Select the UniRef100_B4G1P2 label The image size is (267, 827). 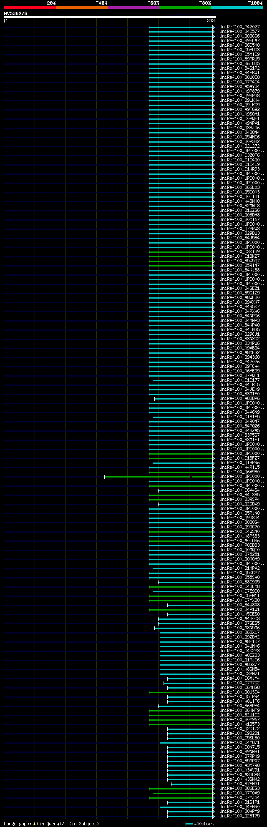pos(239,68)
